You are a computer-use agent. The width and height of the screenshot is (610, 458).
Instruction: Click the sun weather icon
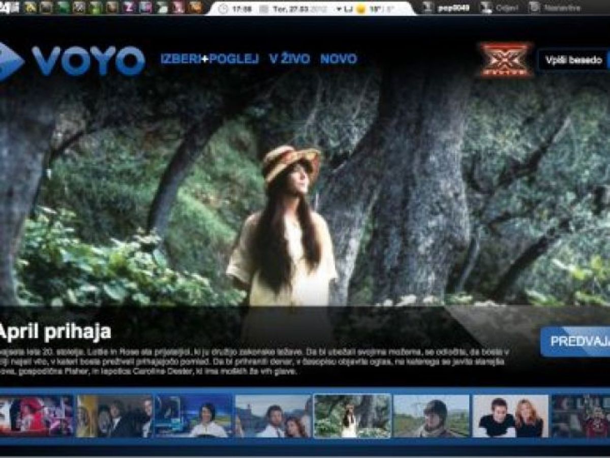(x=361, y=9)
